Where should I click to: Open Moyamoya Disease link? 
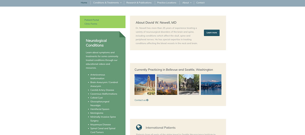pyautogui.click(x=101, y=125)
